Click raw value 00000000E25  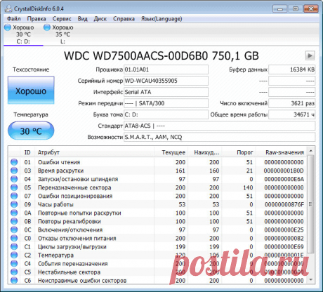click(284, 230)
